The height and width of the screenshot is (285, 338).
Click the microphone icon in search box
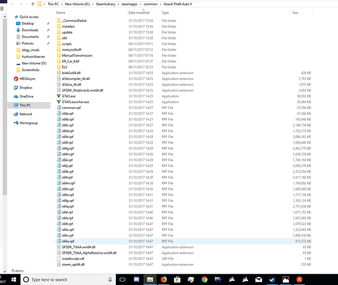(x=110, y=280)
